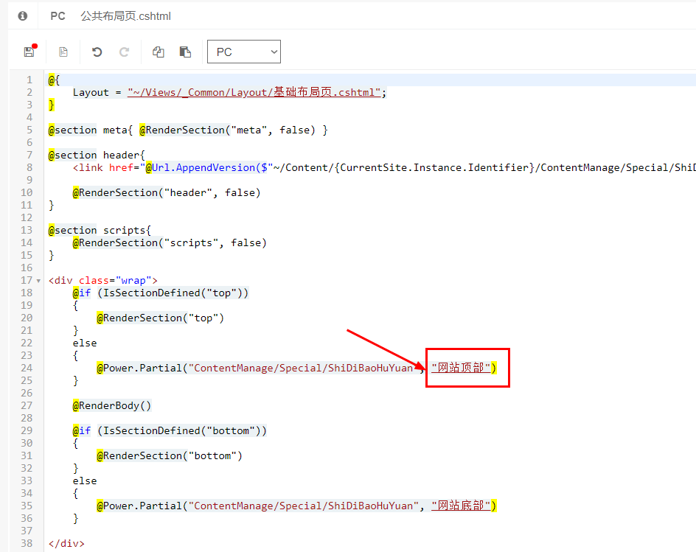Screen dimensions: 696x552
Task: Click the copy icon in the toolbar
Action: 158,52
